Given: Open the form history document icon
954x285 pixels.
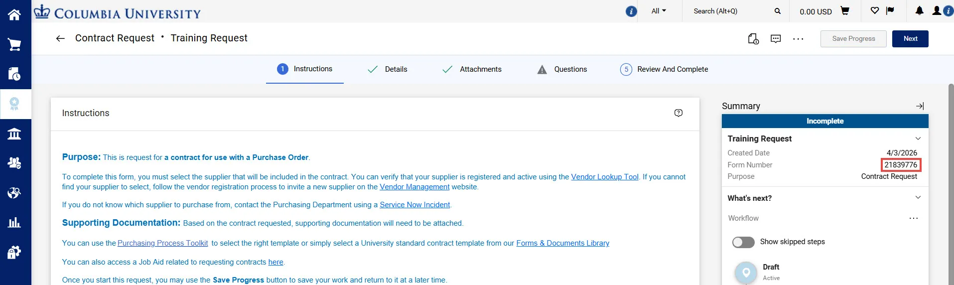Looking at the screenshot, I should point(753,38).
